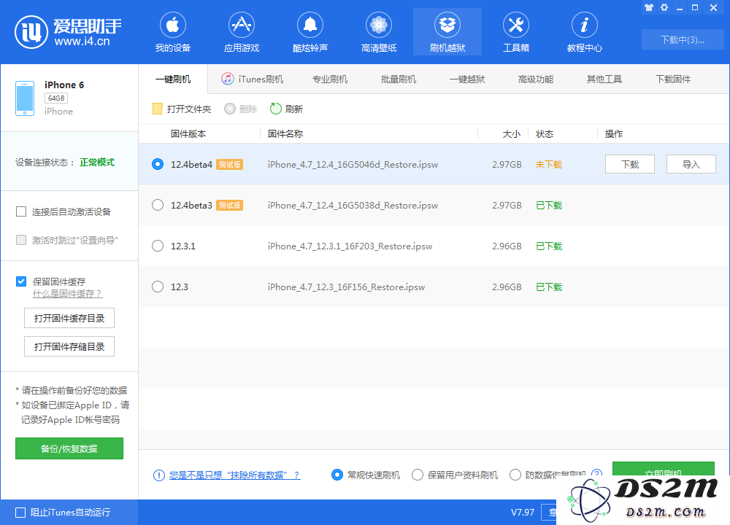Image resolution: width=730 pixels, height=525 pixels.
Task: Open 应用游戏 apps and games section
Action: click(x=241, y=33)
